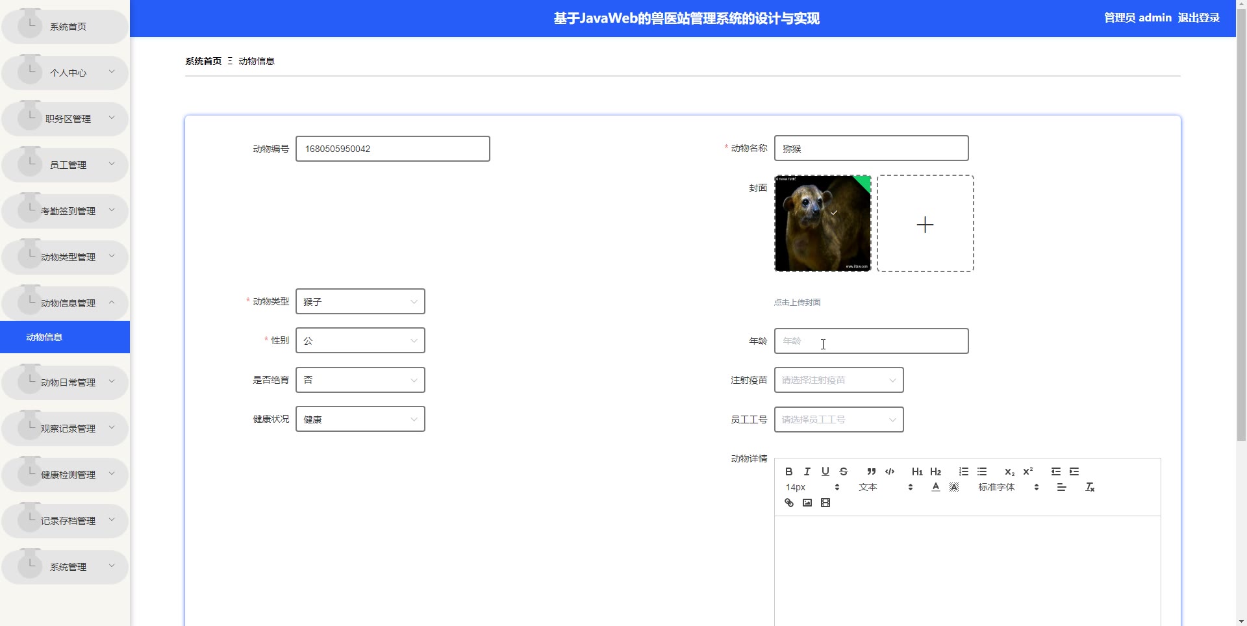
Task: Click the 管理员 admin user label
Action: point(1138,18)
